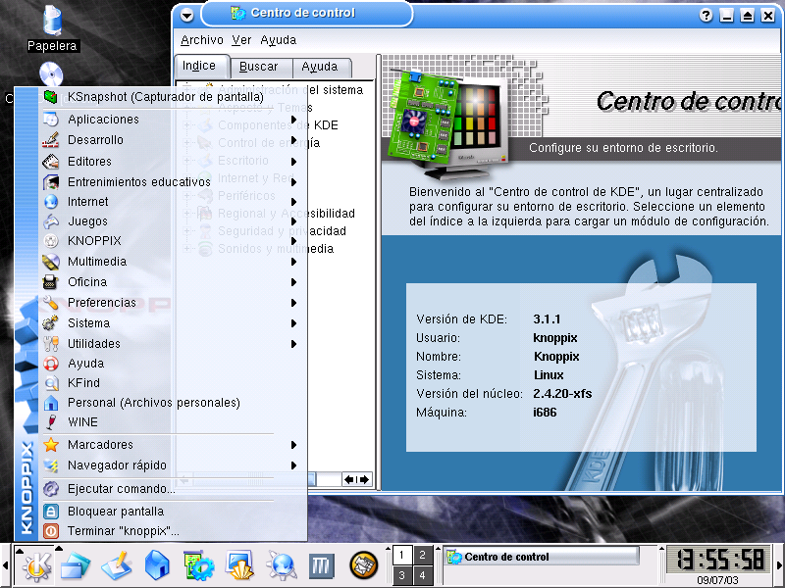Open the Home folder icon in the panel
The height and width of the screenshot is (588, 785).
(157, 564)
